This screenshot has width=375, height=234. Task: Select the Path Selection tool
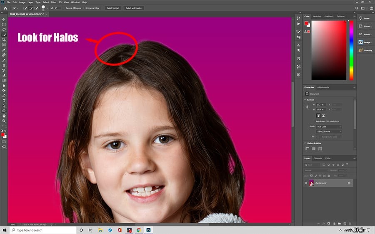pos(4,106)
